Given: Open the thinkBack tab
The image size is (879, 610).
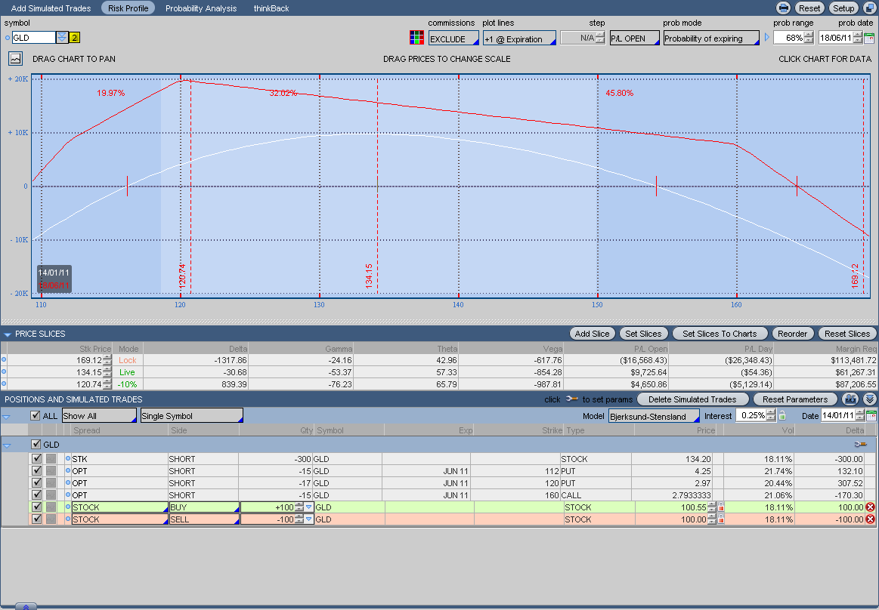Looking at the screenshot, I should pos(271,8).
